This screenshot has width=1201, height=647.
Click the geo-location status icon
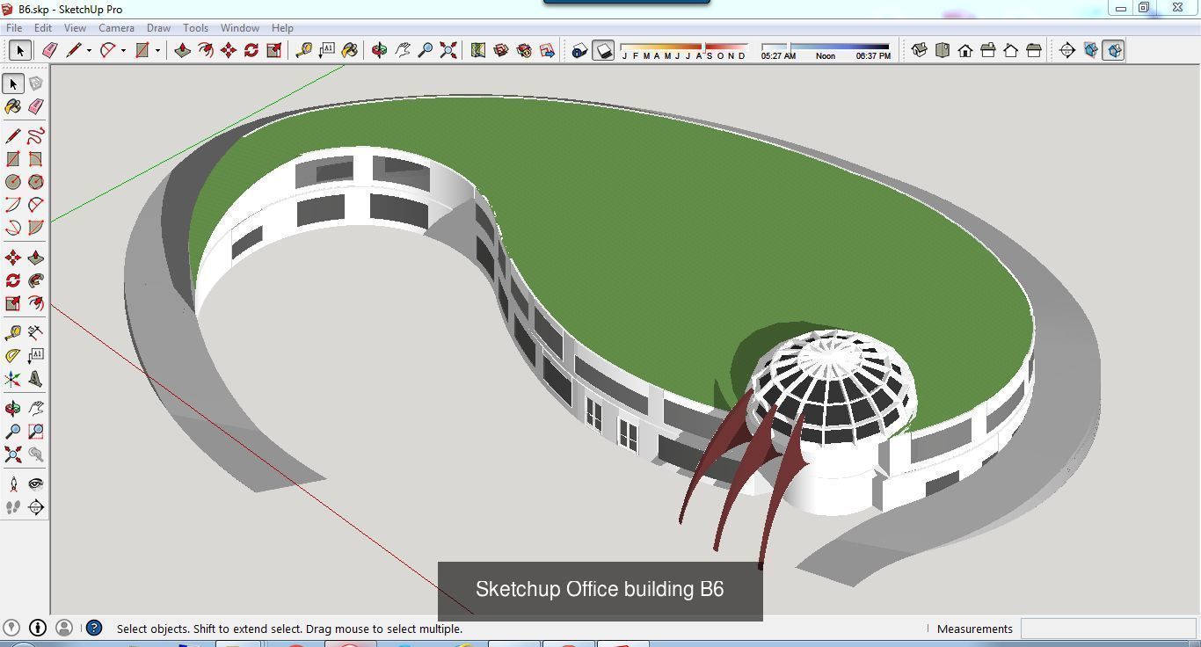pos(13,628)
